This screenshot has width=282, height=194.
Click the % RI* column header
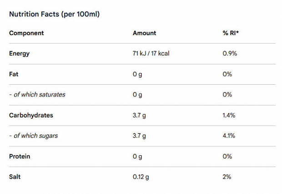[x=231, y=33]
